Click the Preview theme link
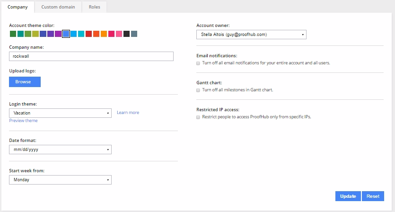The width and height of the screenshot is (395, 212). tap(24, 121)
